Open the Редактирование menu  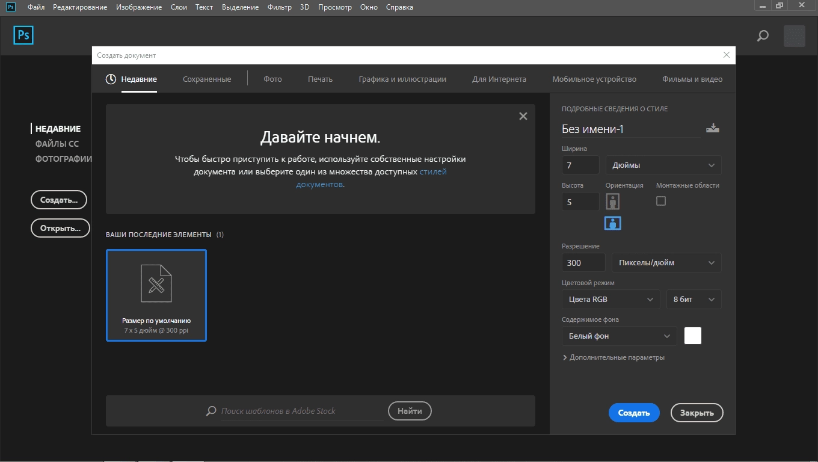coord(80,7)
